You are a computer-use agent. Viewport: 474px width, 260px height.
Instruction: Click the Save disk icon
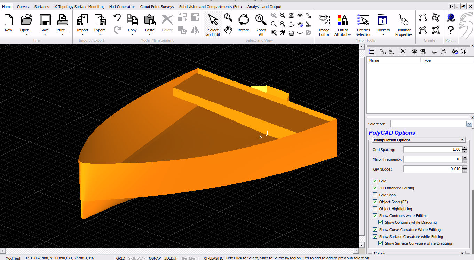[45, 20]
